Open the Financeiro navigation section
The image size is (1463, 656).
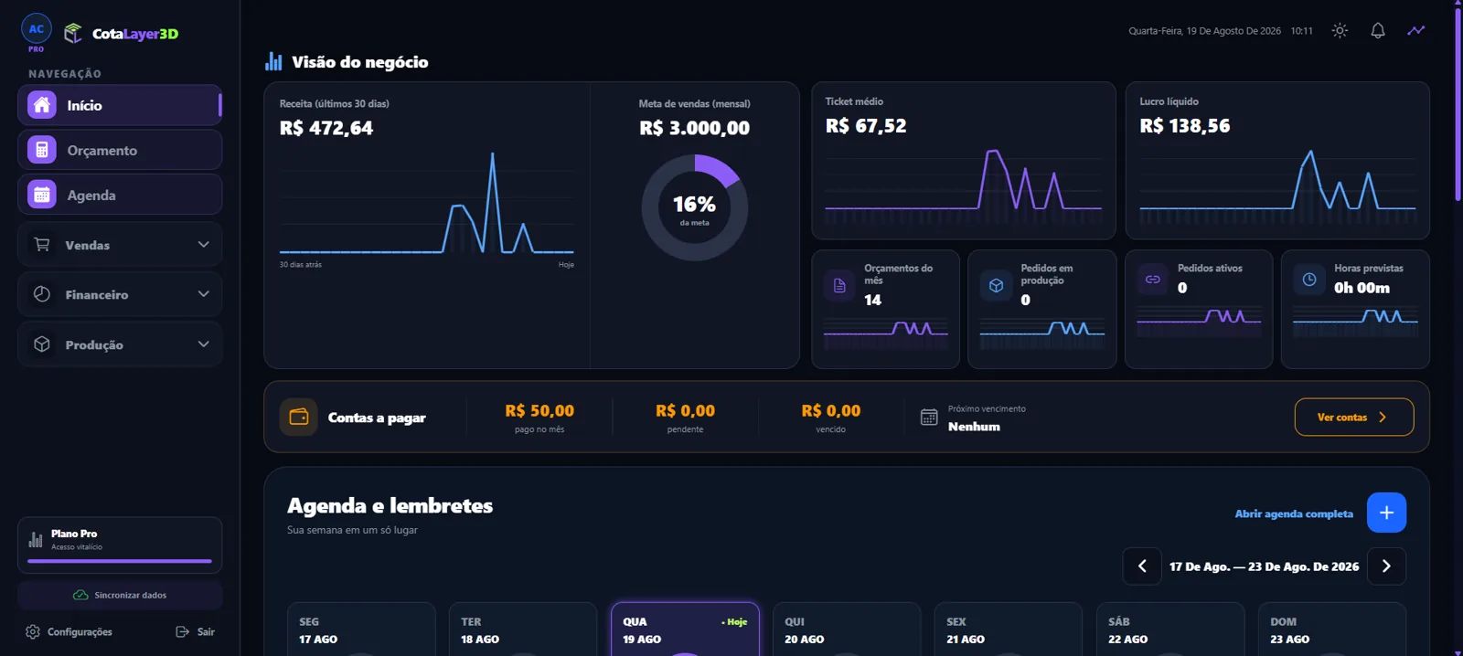click(x=120, y=294)
